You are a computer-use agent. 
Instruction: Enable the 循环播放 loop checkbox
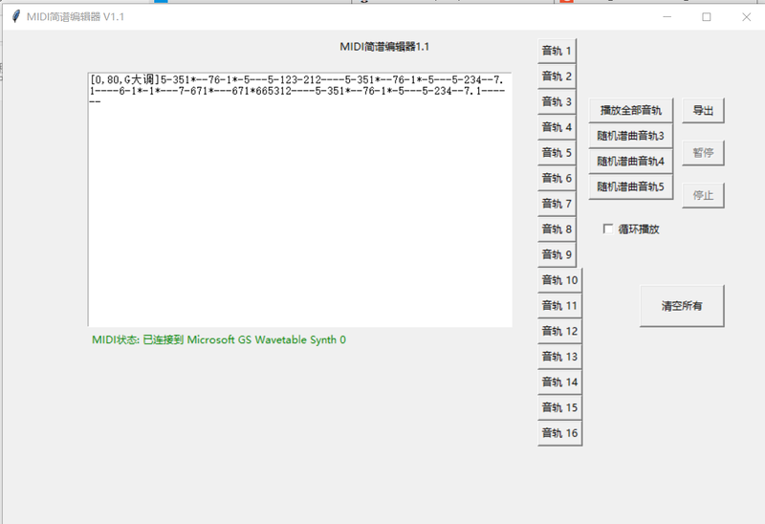pos(608,229)
